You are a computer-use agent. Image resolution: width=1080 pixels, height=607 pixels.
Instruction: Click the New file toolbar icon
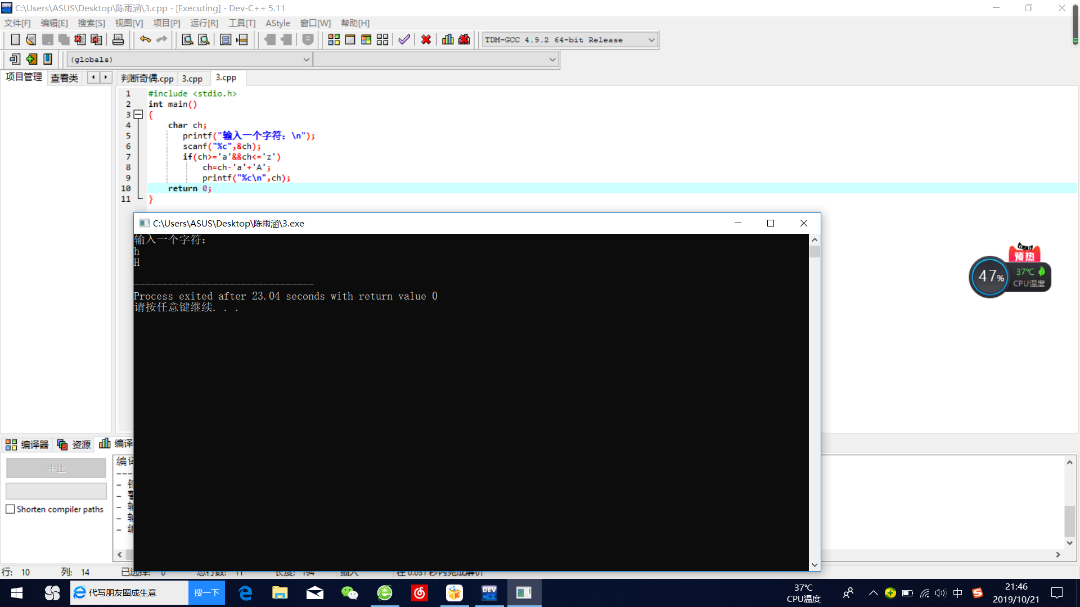click(x=15, y=39)
